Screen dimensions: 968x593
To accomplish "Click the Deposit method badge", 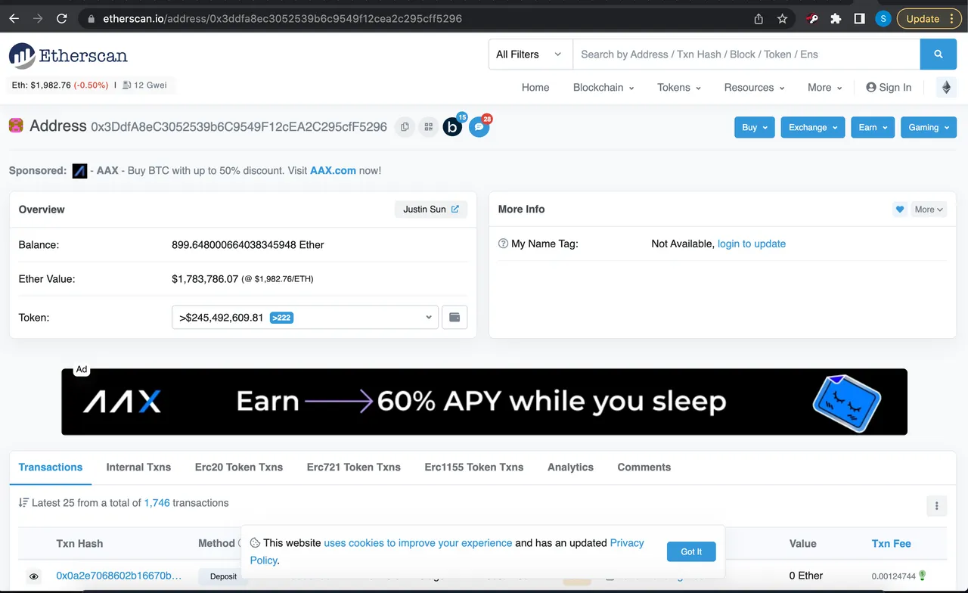I will [223, 576].
